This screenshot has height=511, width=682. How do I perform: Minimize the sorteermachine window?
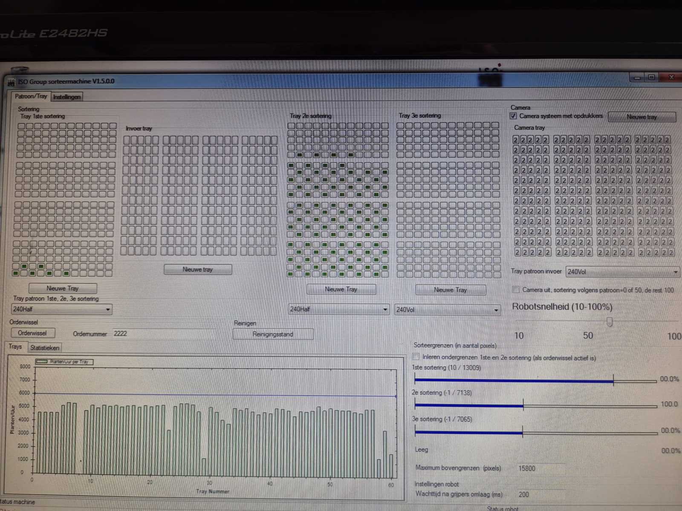[x=637, y=78]
